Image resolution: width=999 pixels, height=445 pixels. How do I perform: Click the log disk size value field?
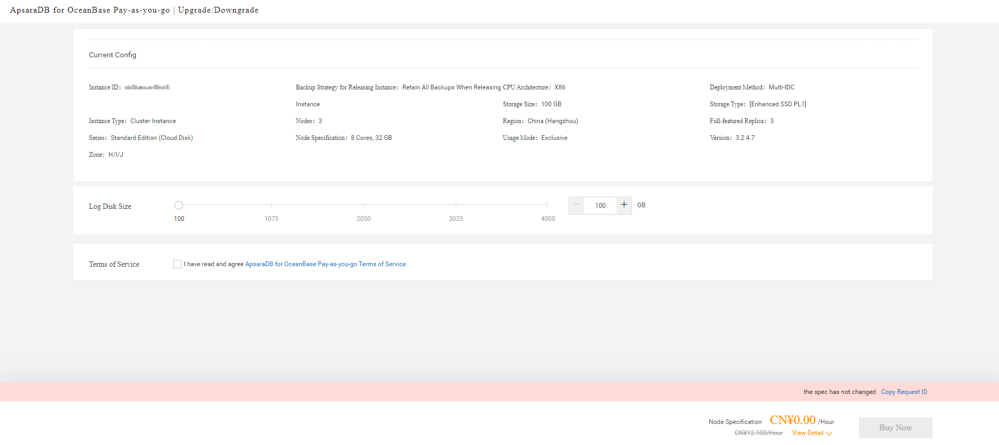point(600,206)
